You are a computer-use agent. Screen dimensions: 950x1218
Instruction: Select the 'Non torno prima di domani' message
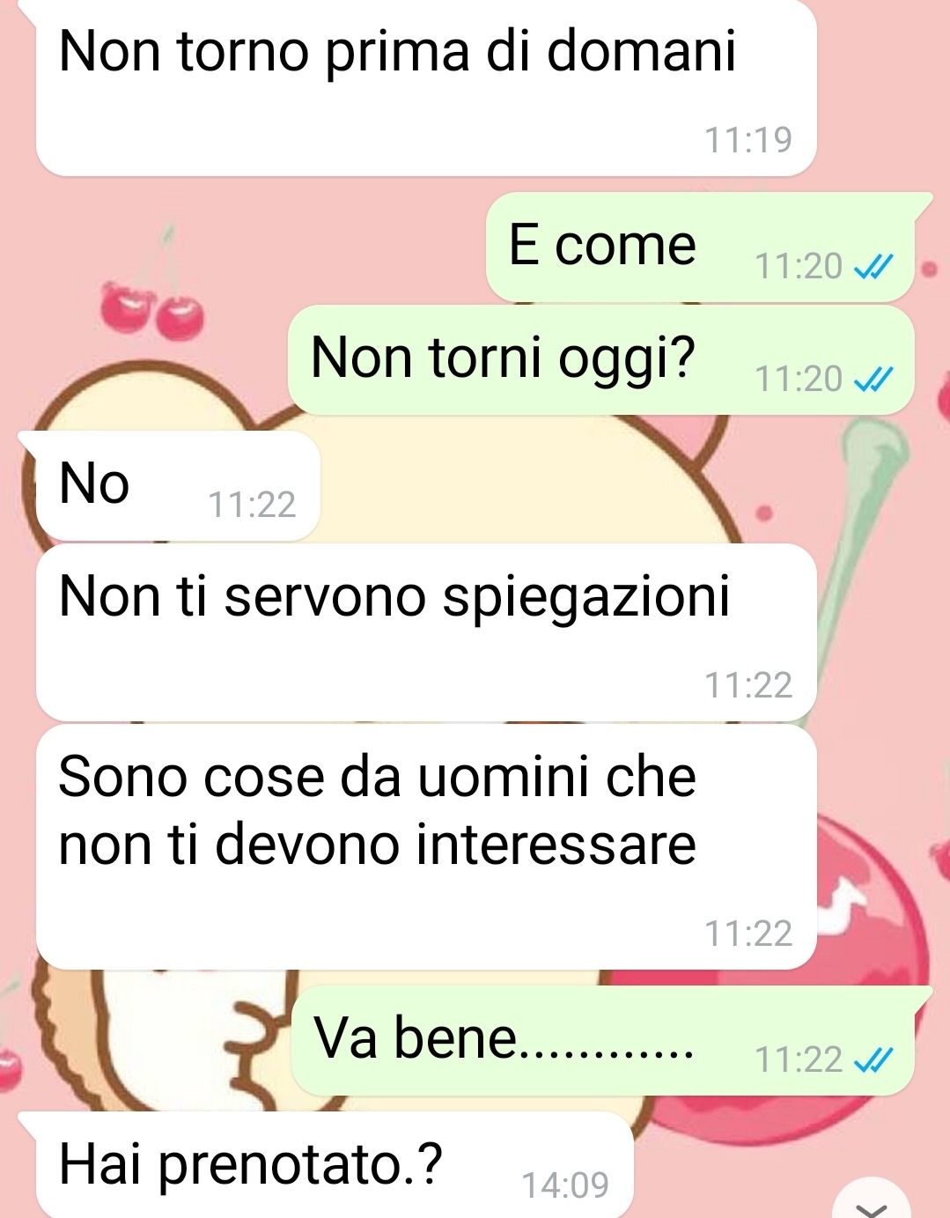[x=426, y=88]
